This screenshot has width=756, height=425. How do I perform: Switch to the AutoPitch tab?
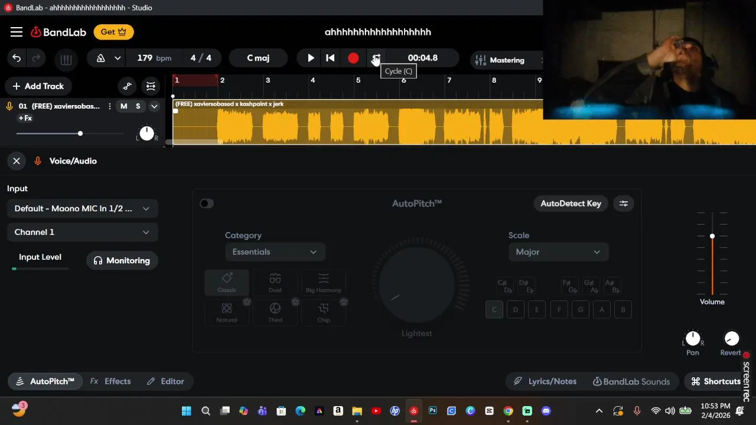click(45, 381)
